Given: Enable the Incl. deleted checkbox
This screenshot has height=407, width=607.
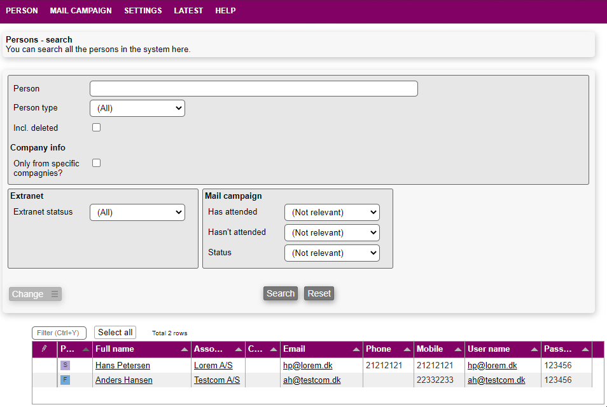Looking at the screenshot, I should tap(97, 127).
